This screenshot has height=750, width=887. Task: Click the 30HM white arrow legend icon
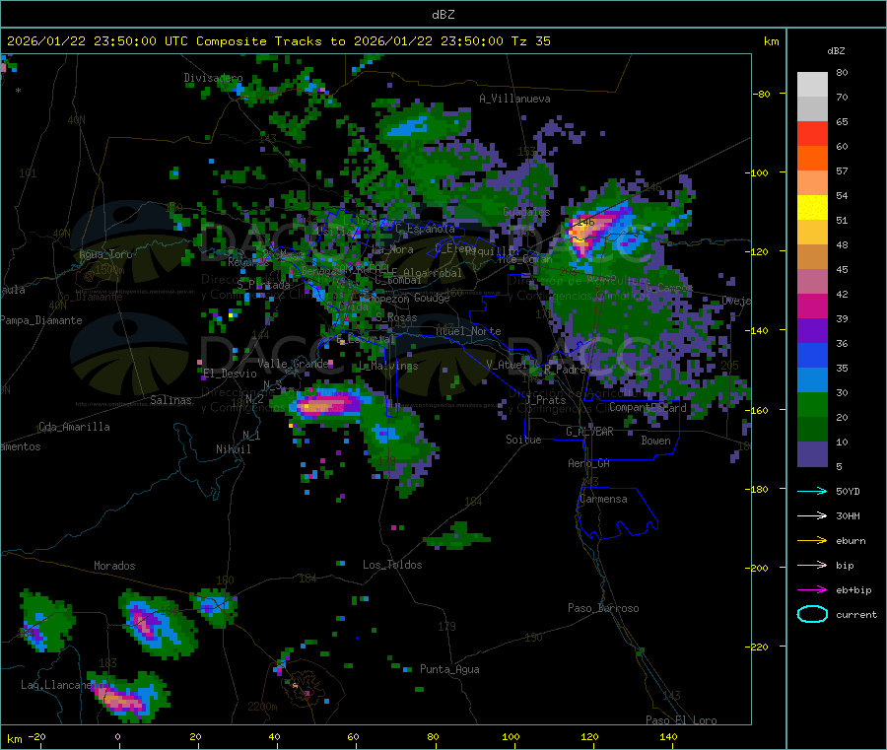pyautogui.click(x=812, y=515)
